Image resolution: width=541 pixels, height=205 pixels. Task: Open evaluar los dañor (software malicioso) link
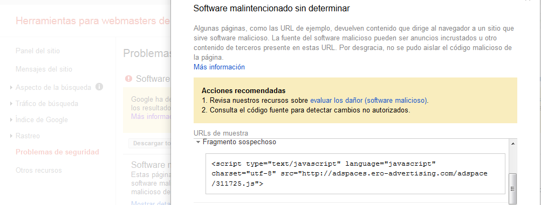369,101
